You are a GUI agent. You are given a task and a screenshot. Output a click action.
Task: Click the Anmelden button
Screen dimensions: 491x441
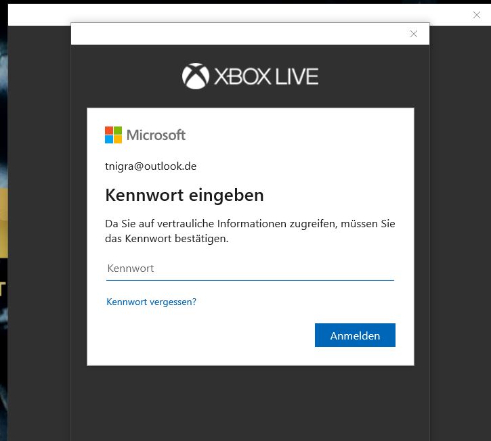coord(355,335)
